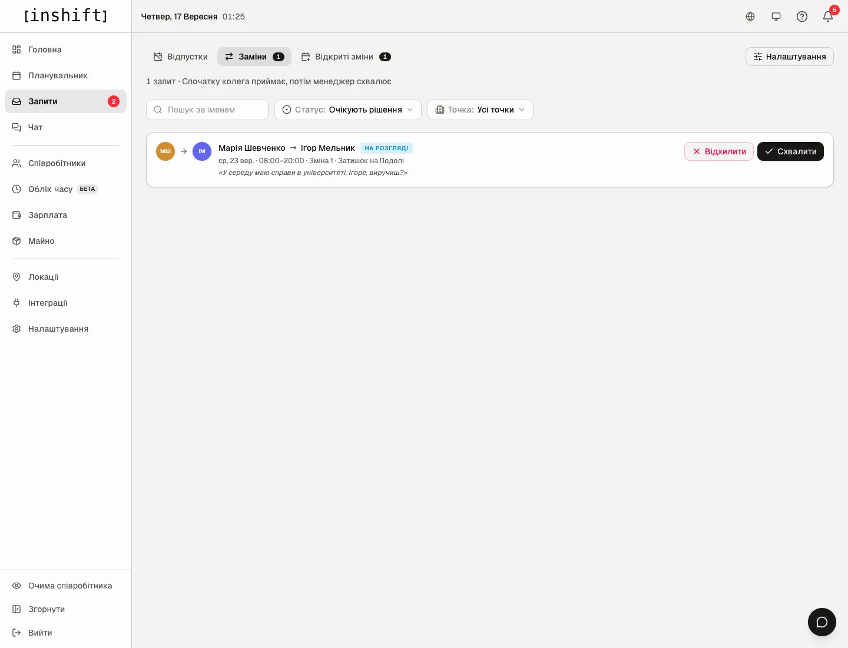Image resolution: width=848 pixels, height=648 pixels.
Task: Click the ІМ avatar of Ігор Мельник
Action: coord(202,151)
